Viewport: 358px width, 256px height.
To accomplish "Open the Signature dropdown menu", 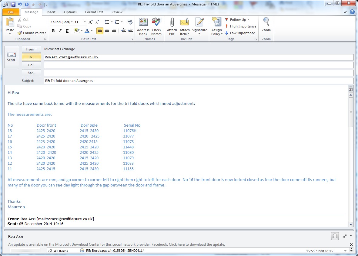I will click(x=199, y=34).
